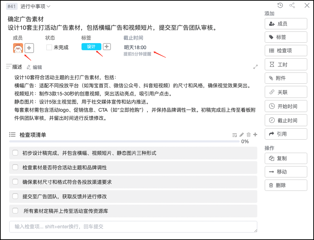The height and width of the screenshot is (240, 314).
Task: Add checklist item with the plus icon
Action: (256, 135)
